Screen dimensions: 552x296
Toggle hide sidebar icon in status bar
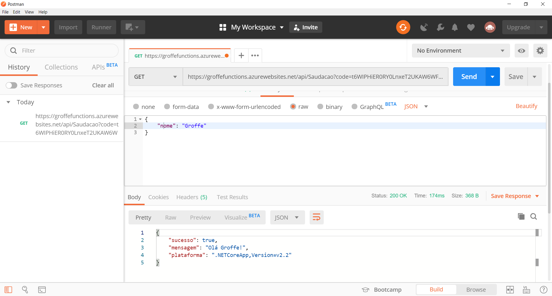tap(8, 290)
